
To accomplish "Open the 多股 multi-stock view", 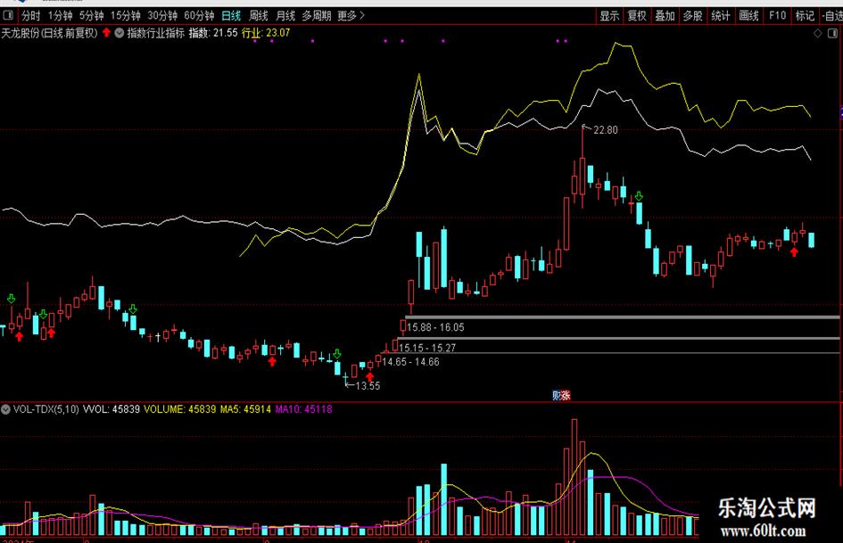I will (693, 16).
